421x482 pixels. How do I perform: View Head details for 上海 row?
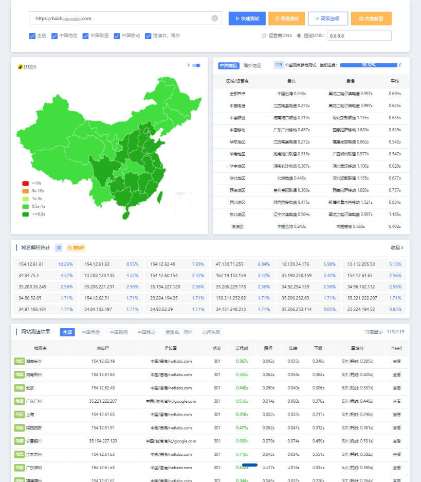pyautogui.click(x=396, y=415)
